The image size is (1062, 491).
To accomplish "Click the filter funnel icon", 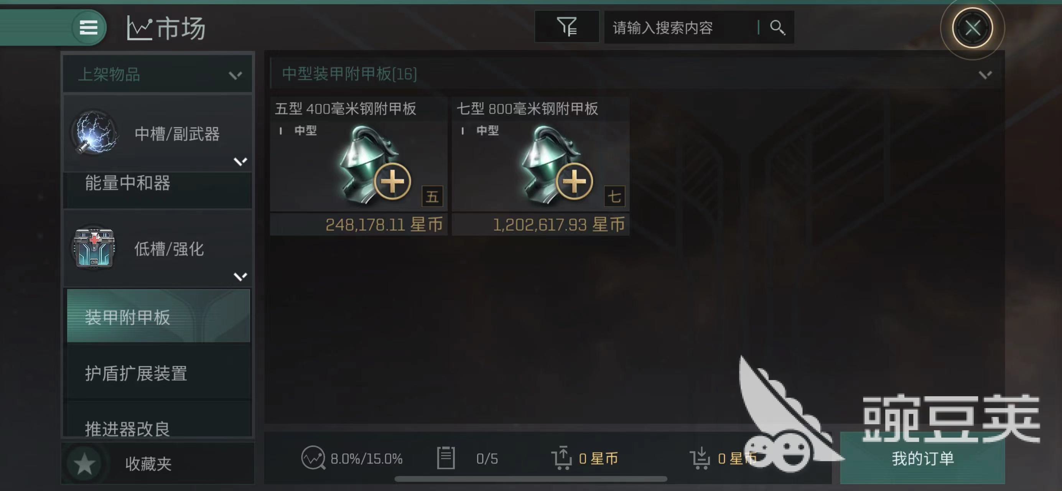I will pyautogui.click(x=567, y=27).
